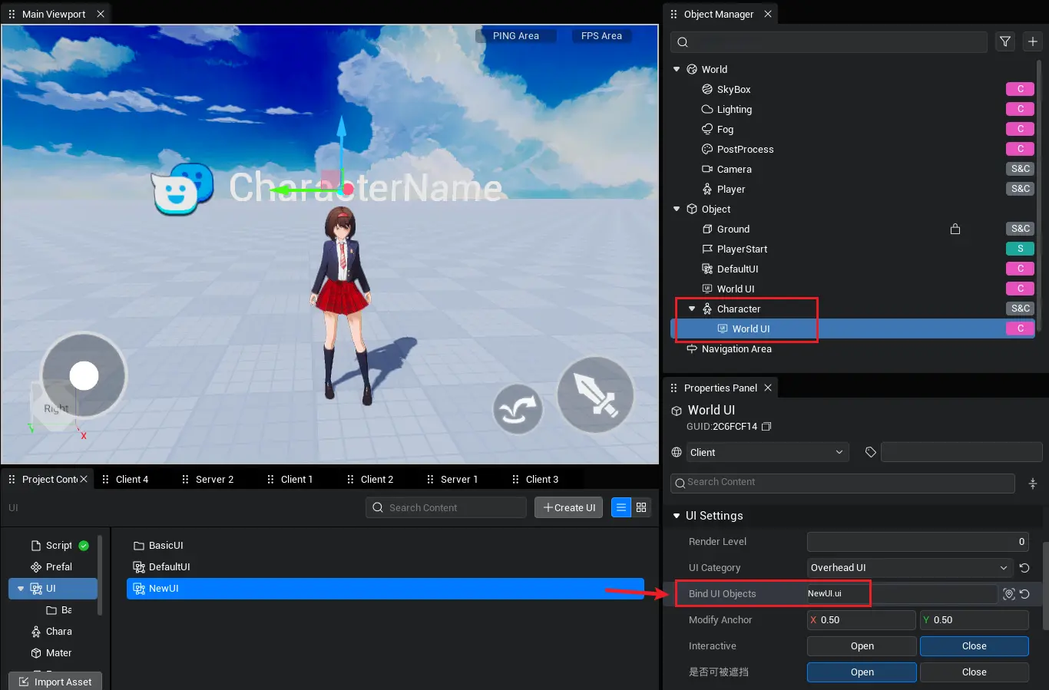Select Navigation Area object
Viewport: 1049px width, 690px height.
736,348
